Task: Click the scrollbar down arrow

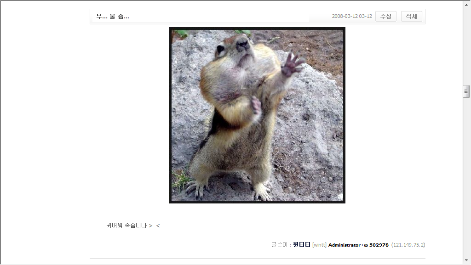Action: coord(466,260)
